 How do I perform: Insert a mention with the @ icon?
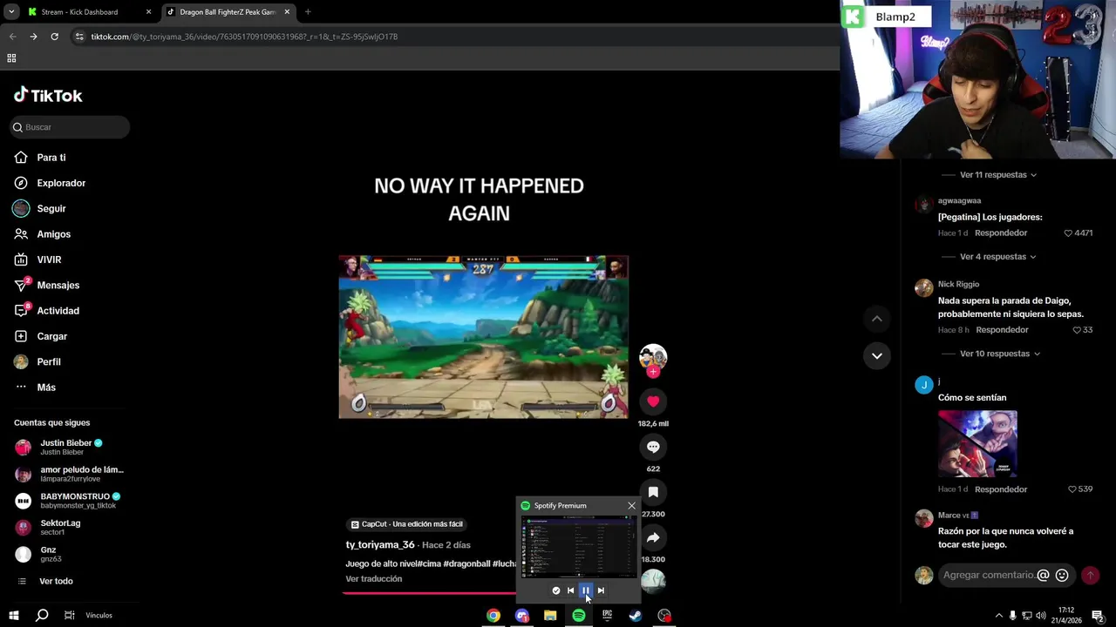tap(1043, 576)
